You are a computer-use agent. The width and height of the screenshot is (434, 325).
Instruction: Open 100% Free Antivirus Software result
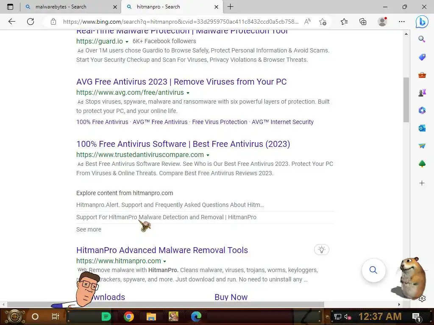click(183, 144)
